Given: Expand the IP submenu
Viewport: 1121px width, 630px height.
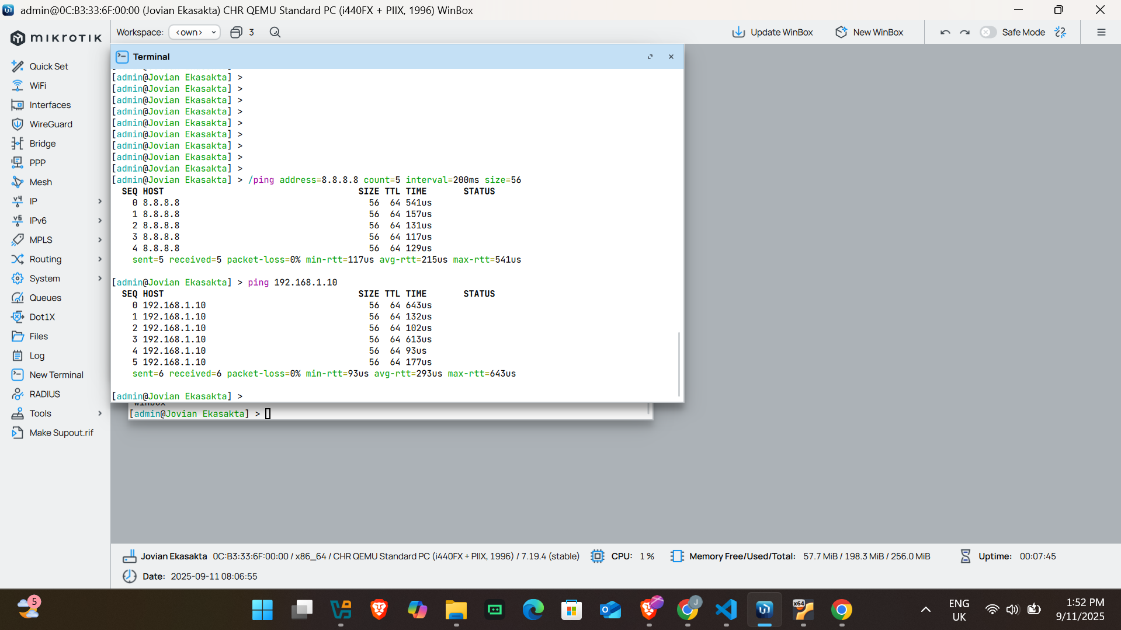Looking at the screenshot, I should 100,201.
